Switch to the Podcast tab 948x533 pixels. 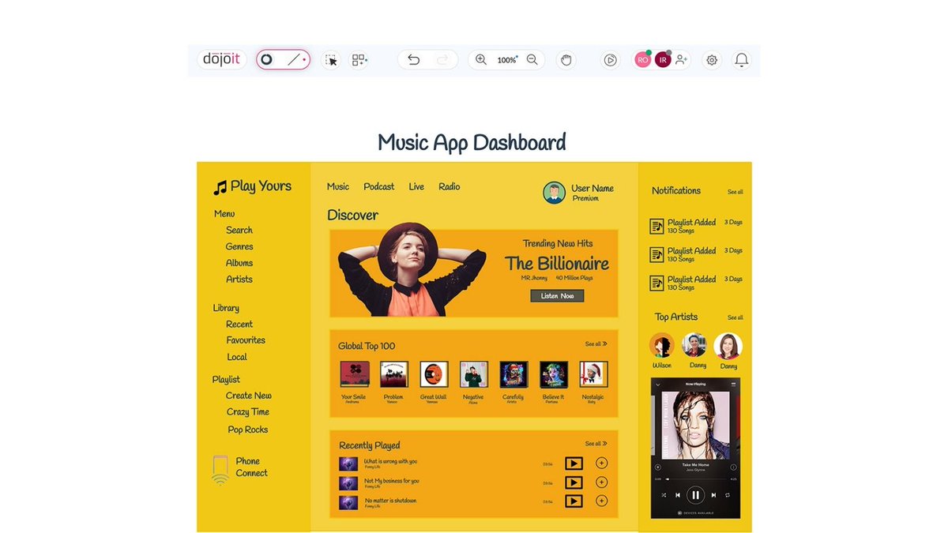tap(378, 186)
